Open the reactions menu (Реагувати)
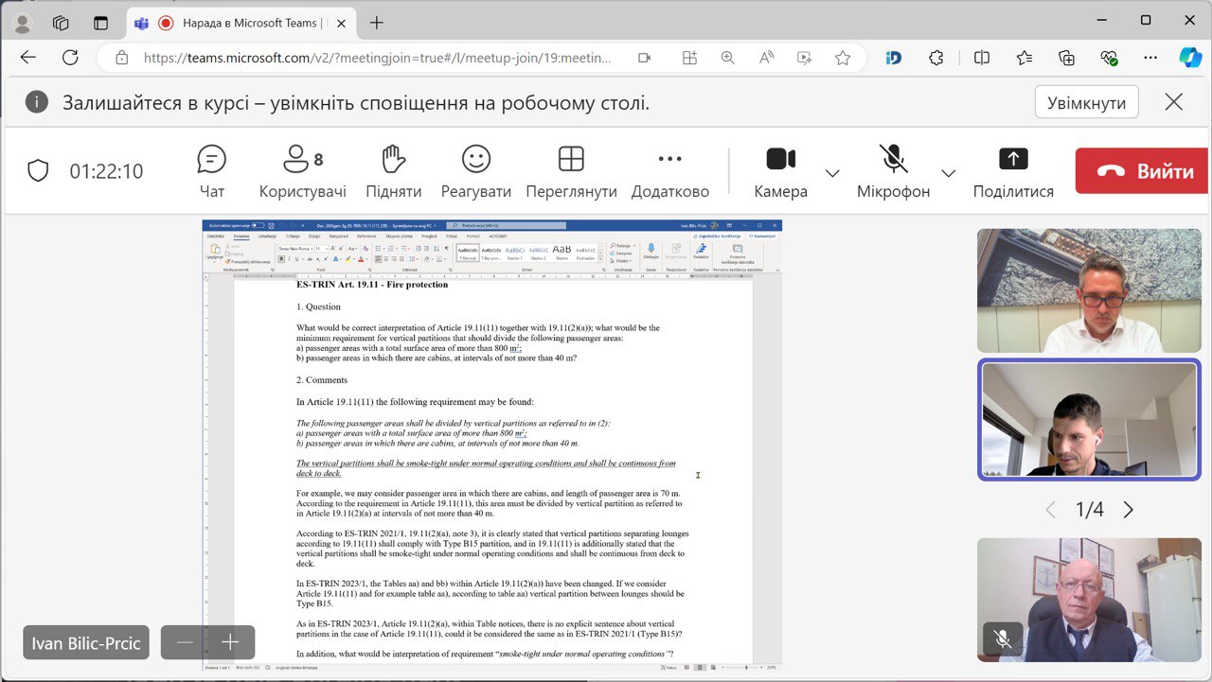Screen dimensions: 1212x682 475,171
